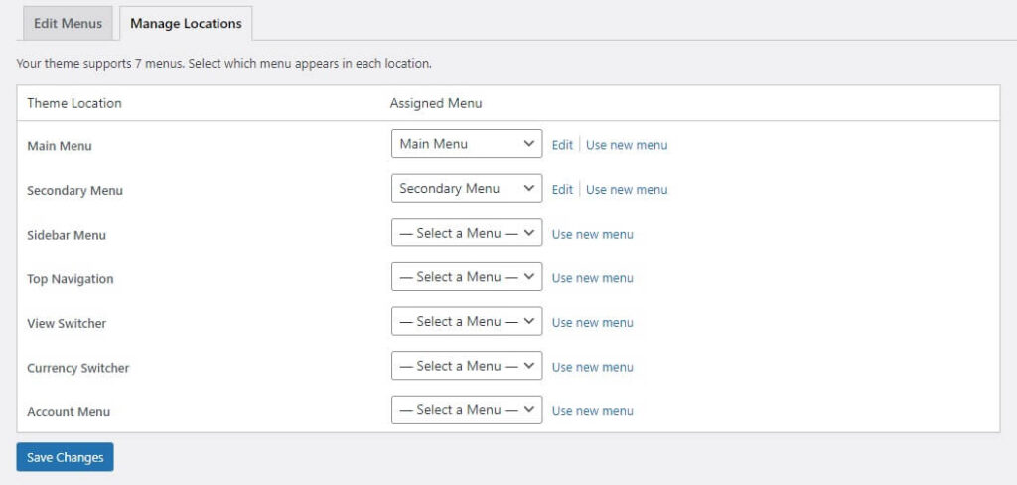The height and width of the screenshot is (485, 1017).
Task: Expand the Sidebar Menu assigned menu dropdown
Action: point(467,234)
